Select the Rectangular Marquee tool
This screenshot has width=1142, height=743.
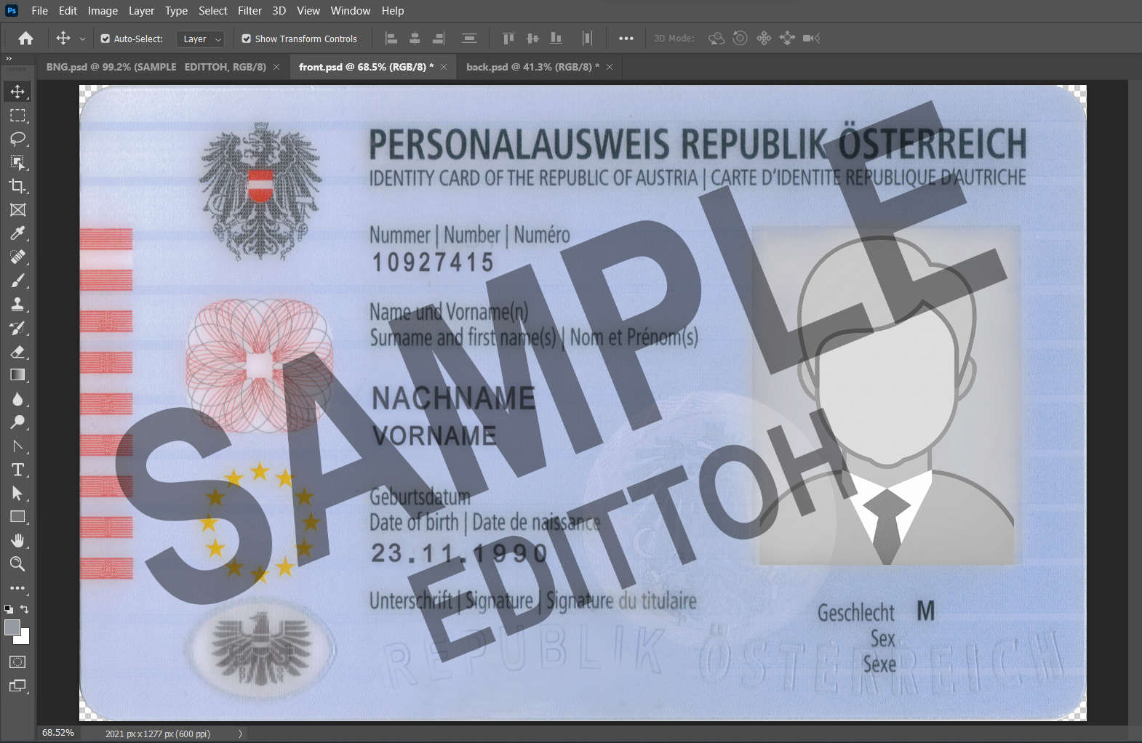(x=17, y=116)
